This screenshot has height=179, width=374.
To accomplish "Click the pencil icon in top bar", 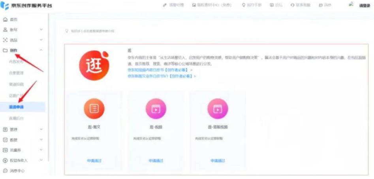I will (x=164, y=5).
